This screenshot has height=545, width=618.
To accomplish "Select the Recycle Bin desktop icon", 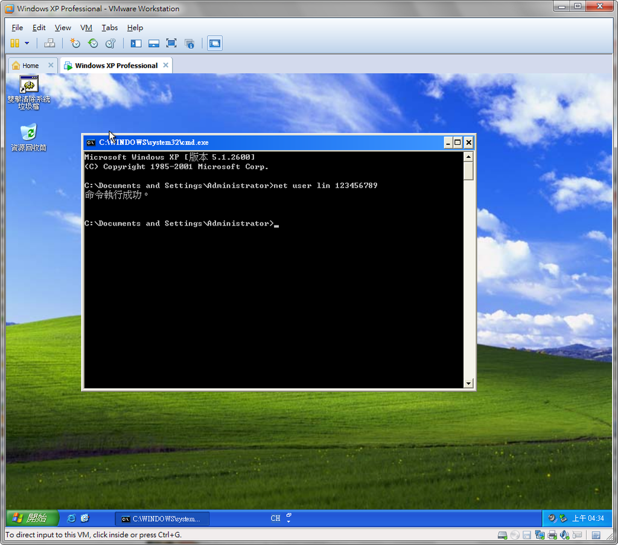I will tap(29, 137).
